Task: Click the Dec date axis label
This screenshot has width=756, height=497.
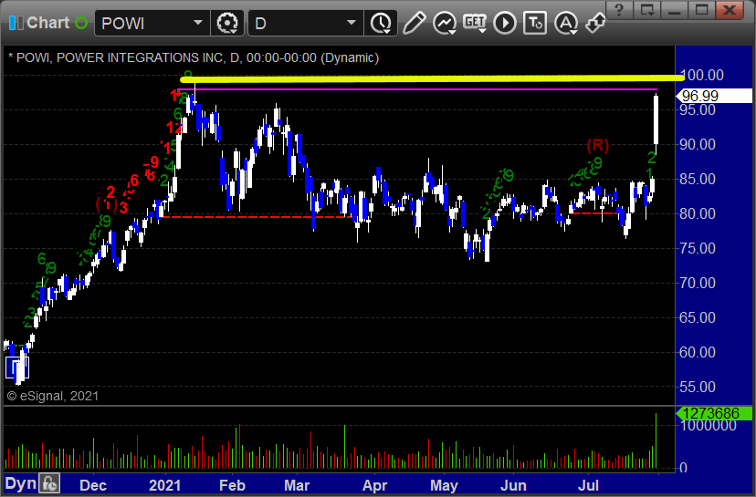Action: (93, 485)
